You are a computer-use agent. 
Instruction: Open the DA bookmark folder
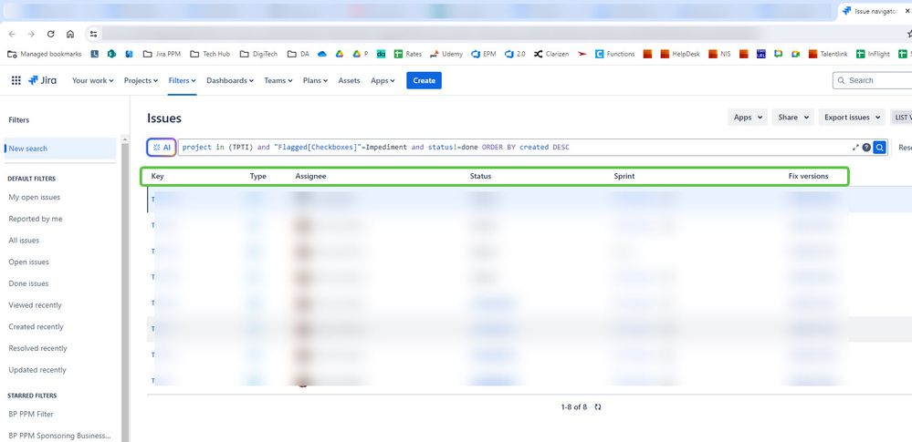coord(299,54)
